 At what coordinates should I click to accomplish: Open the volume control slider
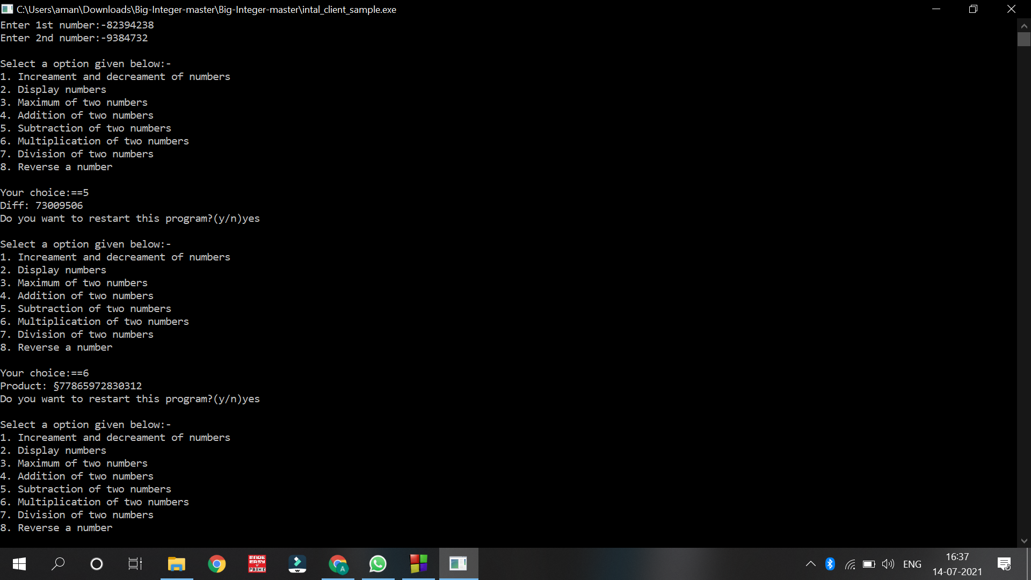point(888,564)
